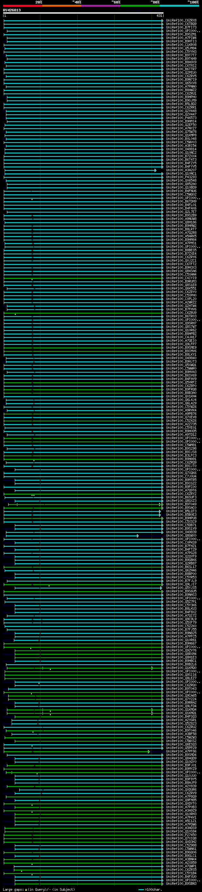Select hit label UniRef100_Q7XQK6
This screenshot has height=892, width=202.
[x=181, y=473]
